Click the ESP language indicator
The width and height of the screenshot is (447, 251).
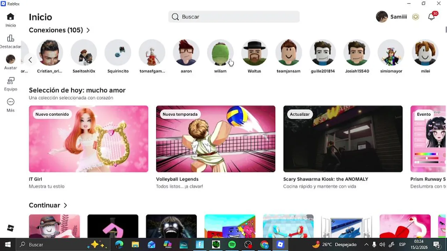[x=402, y=245]
